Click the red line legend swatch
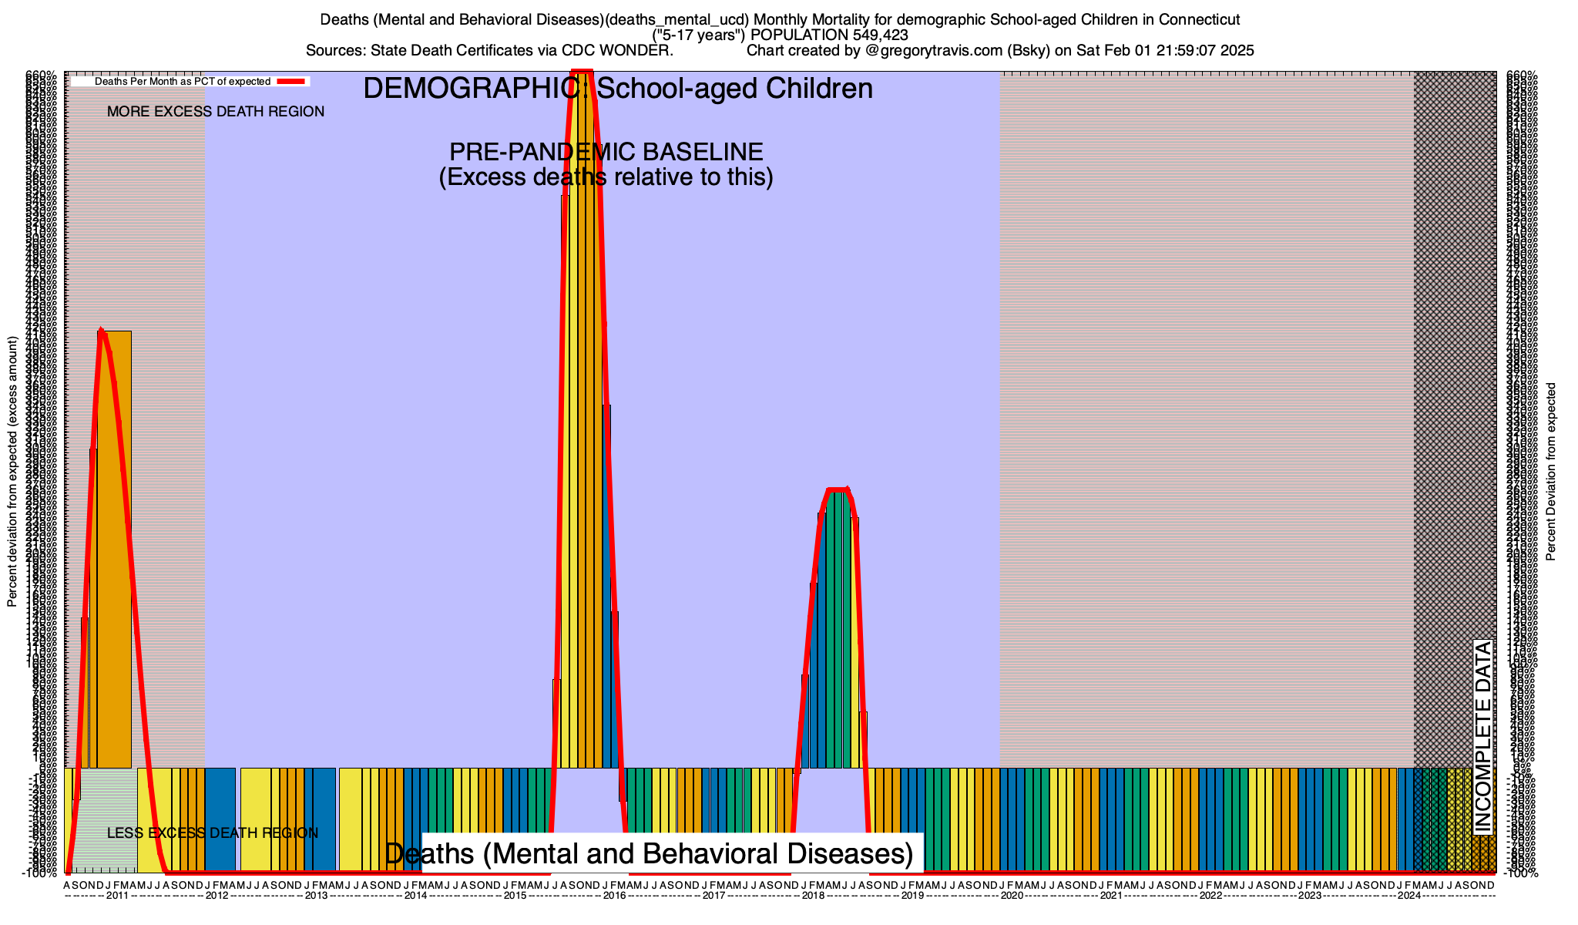Screen dimensions: 1578x925 [293, 81]
